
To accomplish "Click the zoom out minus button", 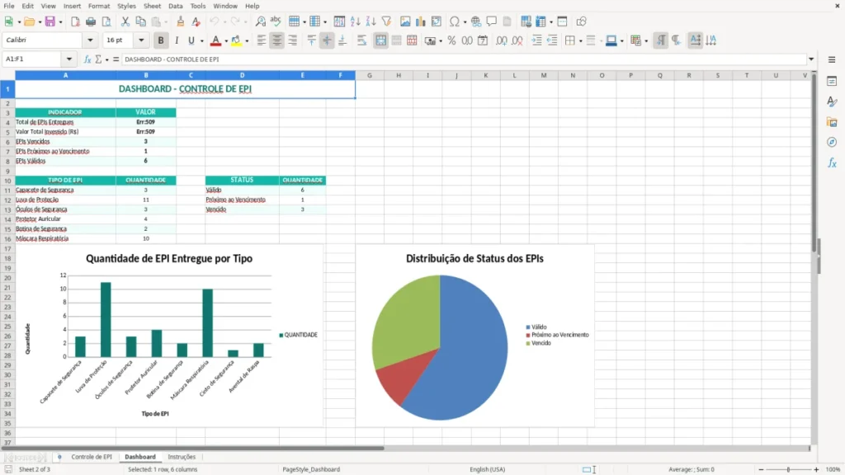I will (x=761, y=469).
